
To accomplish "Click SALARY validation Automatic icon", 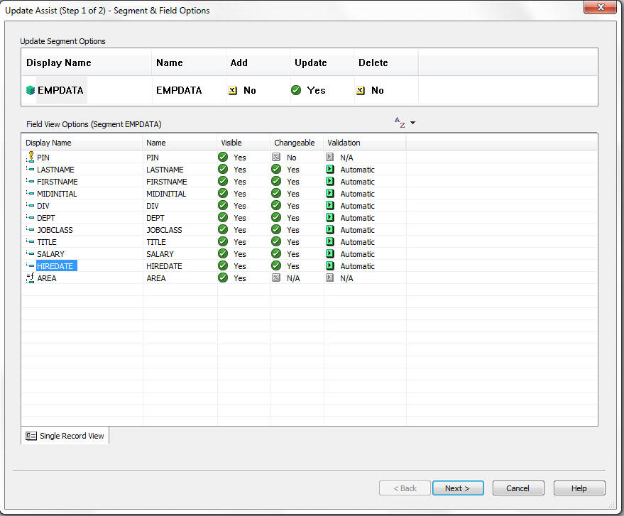I will pyautogui.click(x=329, y=254).
